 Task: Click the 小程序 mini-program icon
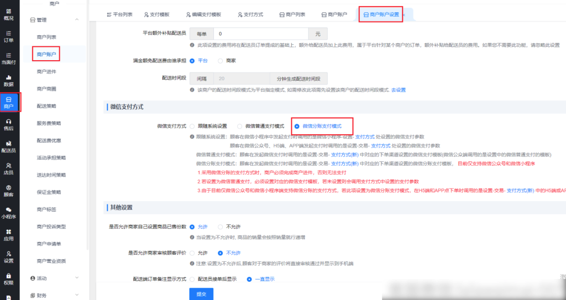9,213
